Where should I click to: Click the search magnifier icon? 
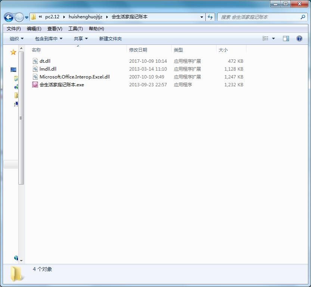(x=303, y=17)
